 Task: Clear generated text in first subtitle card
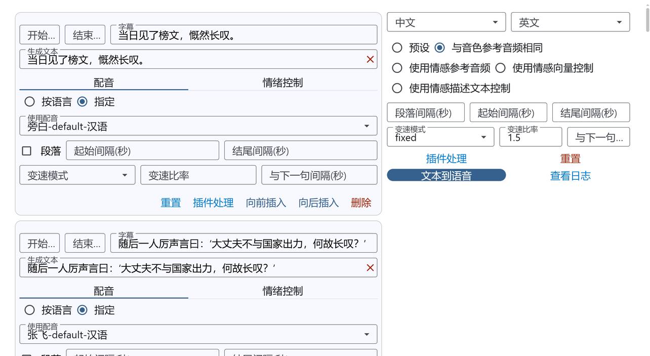[x=370, y=60]
